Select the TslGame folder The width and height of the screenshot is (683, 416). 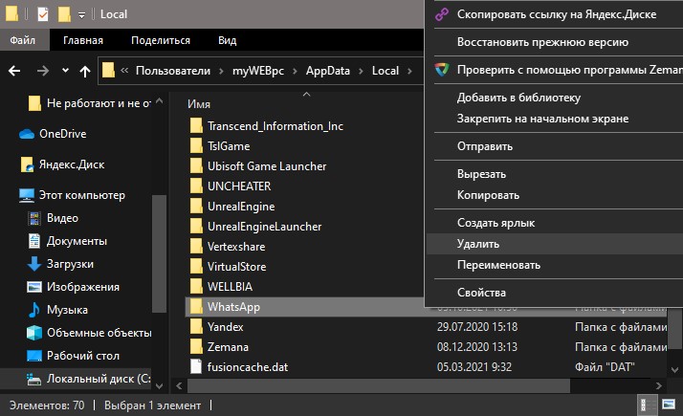(x=229, y=146)
